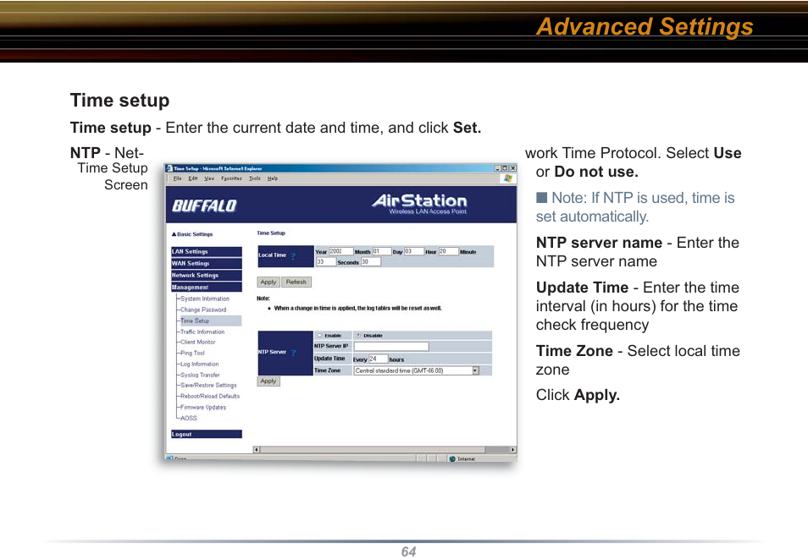Screen dimensions: 808x559
Task: Select Reboot/Reload Defaults in the tree
Action: click(210, 397)
